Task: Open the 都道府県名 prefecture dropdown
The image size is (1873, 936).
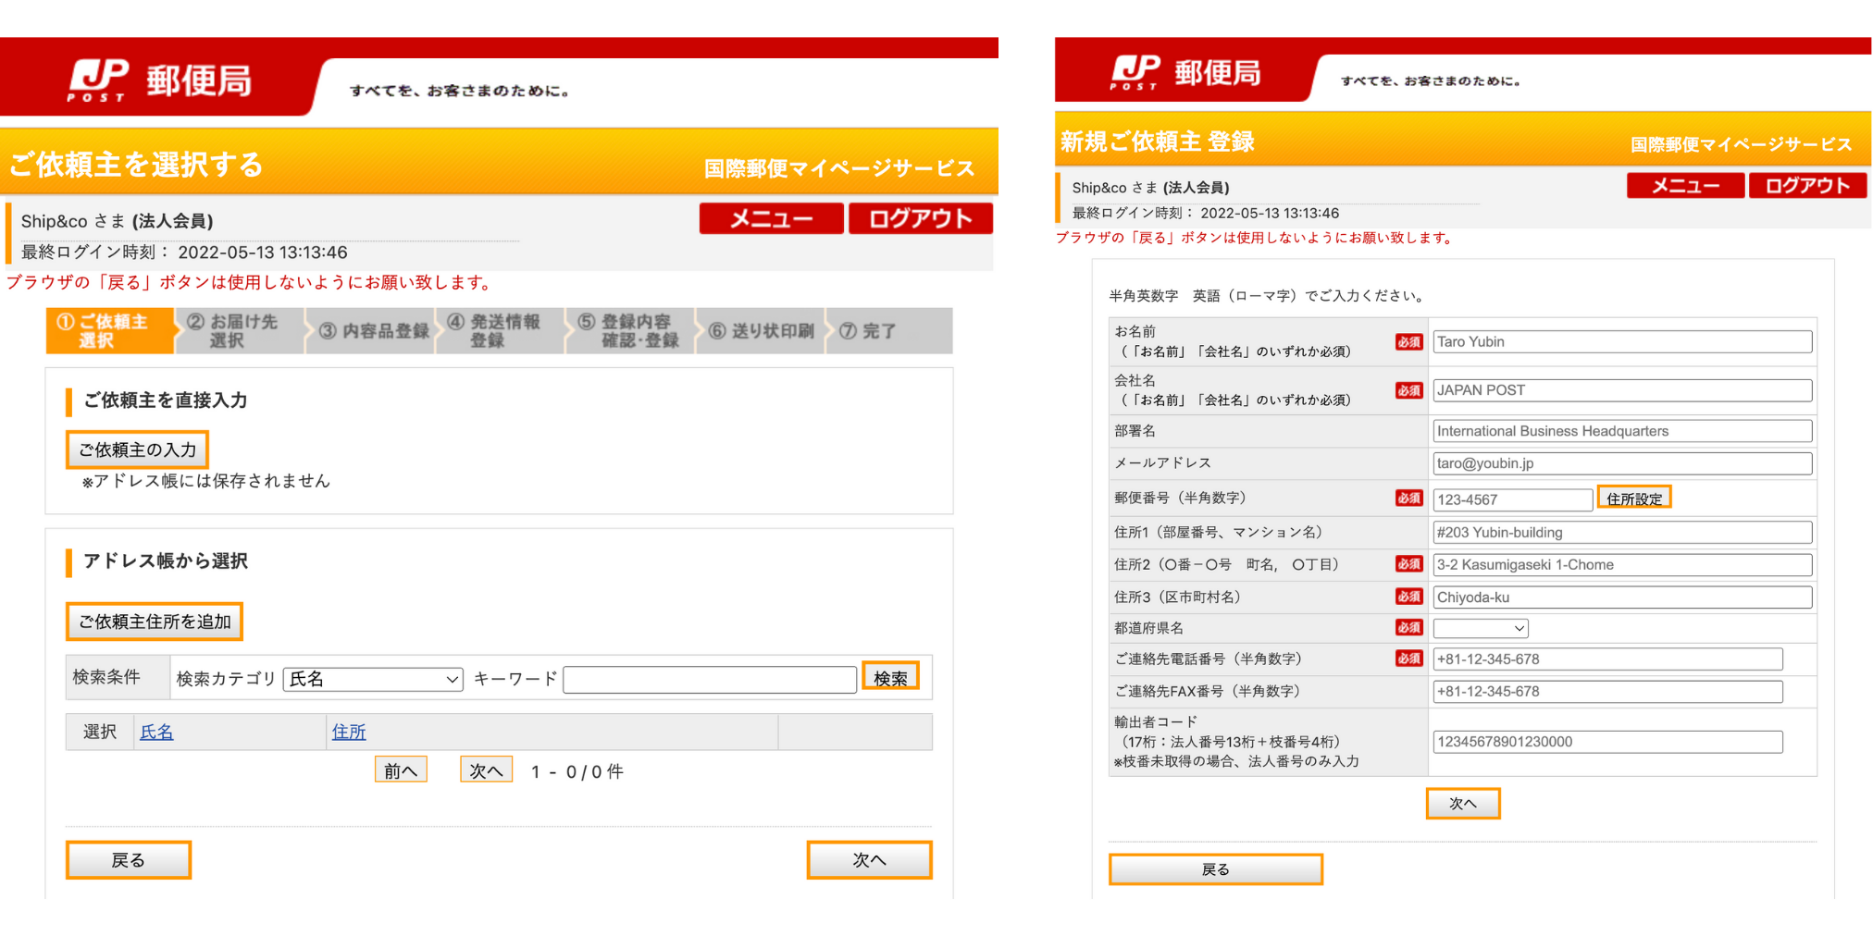Action: click(x=1480, y=628)
